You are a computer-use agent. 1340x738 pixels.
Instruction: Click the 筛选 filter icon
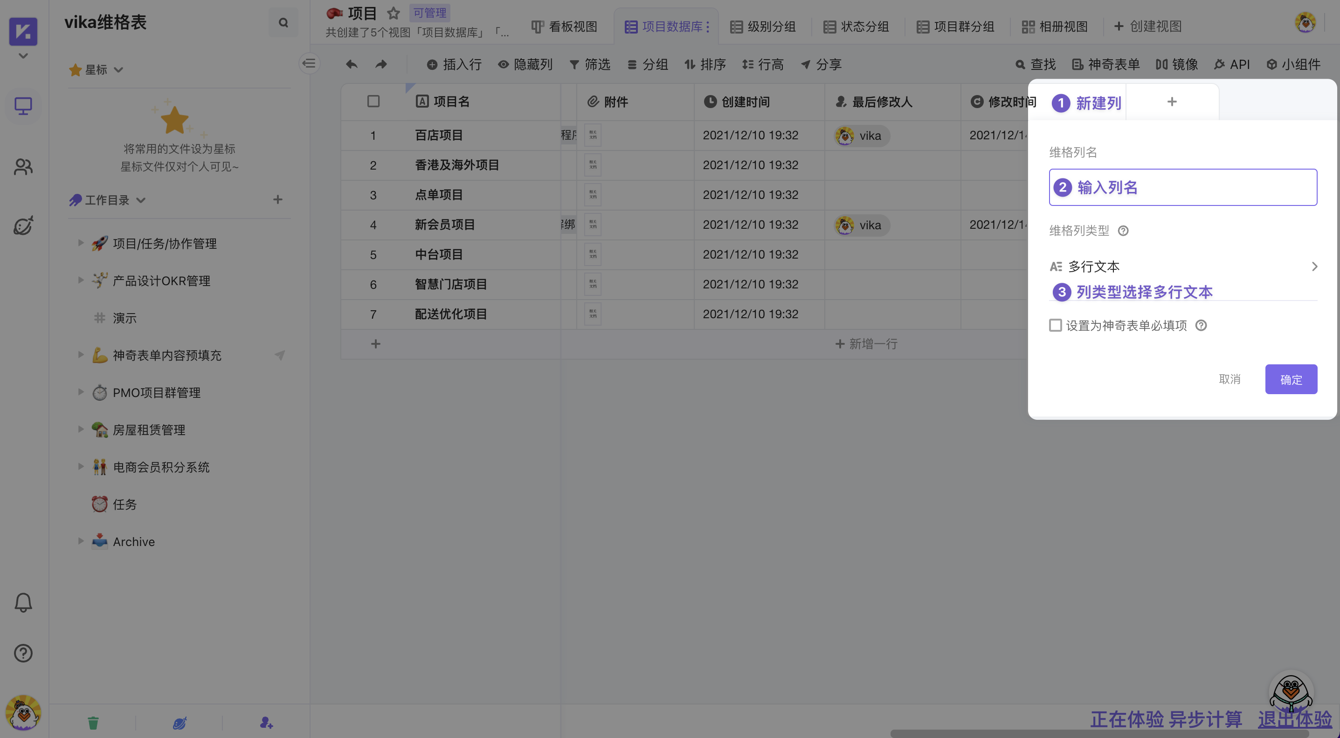[x=575, y=64]
